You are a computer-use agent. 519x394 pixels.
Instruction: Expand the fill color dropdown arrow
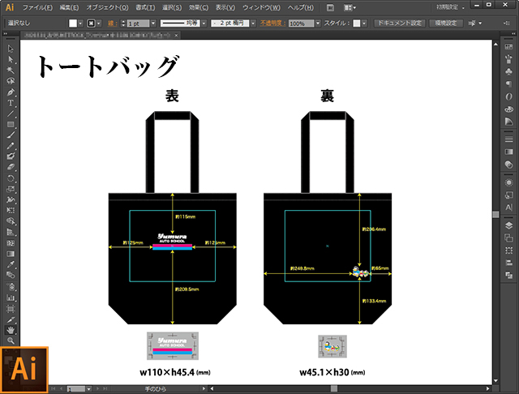coord(80,24)
